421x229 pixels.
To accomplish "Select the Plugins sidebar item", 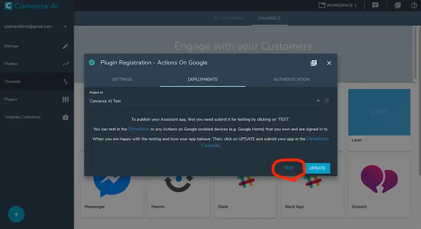I will click(37, 99).
